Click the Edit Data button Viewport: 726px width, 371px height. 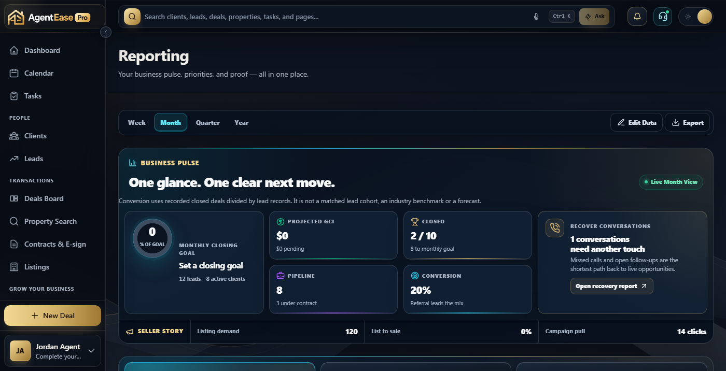pyautogui.click(x=636, y=122)
